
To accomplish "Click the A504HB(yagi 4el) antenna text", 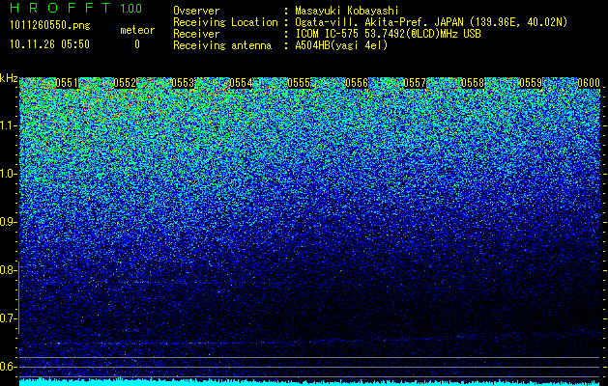I will (x=341, y=45).
